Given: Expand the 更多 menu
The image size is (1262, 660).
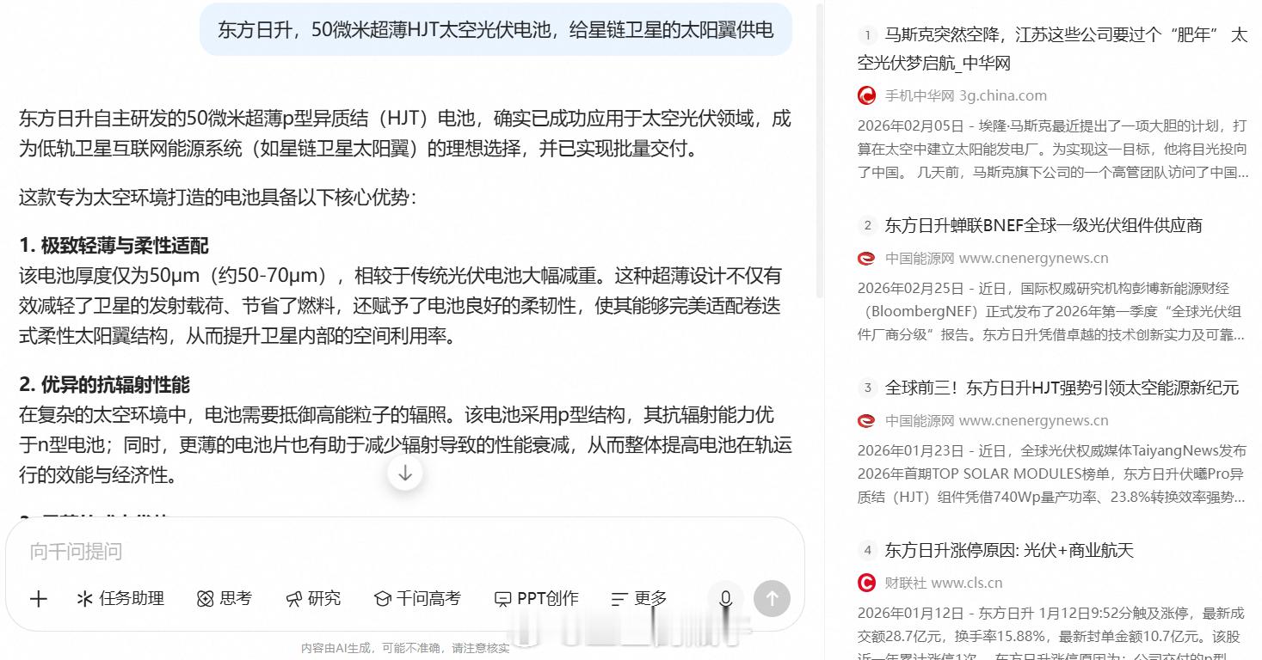Looking at the screenshot, I should pos(639,599).
